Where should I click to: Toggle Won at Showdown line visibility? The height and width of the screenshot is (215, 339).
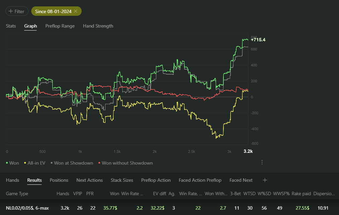pyautogui.click(x=72, y=163)
